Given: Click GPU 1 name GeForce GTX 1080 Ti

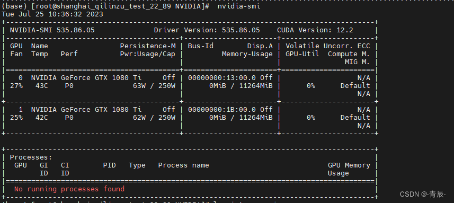Looking at the screenshot, I should [86, 110].
